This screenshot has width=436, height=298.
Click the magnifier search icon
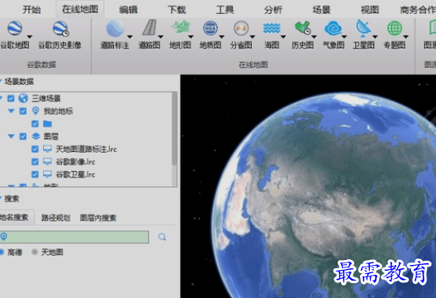click(162, 237)
